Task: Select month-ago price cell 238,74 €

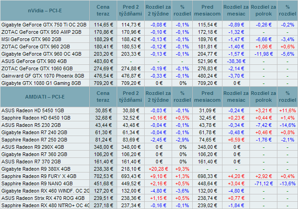Action: (x=207, y=198)
